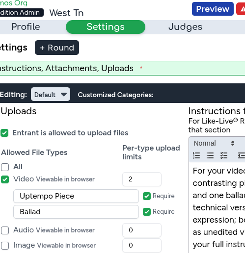Click the Ballad name field
Image resolution: width=245 pixels, height=253 pixels.
[76, 212]
